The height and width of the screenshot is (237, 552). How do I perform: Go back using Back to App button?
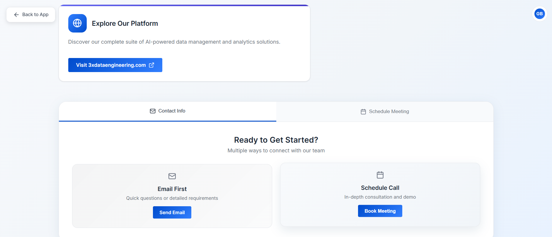(x=31, y=15)
